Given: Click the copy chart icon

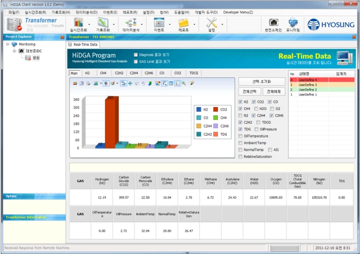Looking at the screenshot, I should click(x=81, y=83).
